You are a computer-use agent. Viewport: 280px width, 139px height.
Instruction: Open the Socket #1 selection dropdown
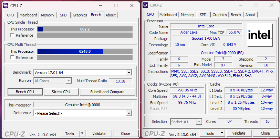click(x=199, y=122)
